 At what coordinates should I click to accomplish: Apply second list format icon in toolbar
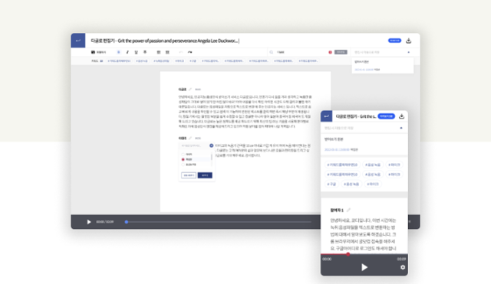167,52
